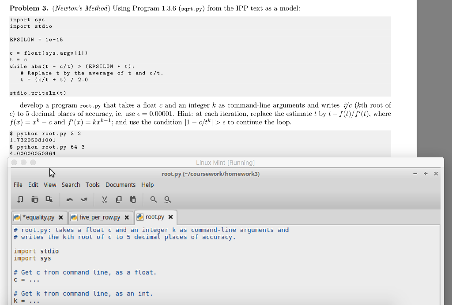452x305 pixels.
Task: Open the Tools menu
Action: [x=93, y=185]
